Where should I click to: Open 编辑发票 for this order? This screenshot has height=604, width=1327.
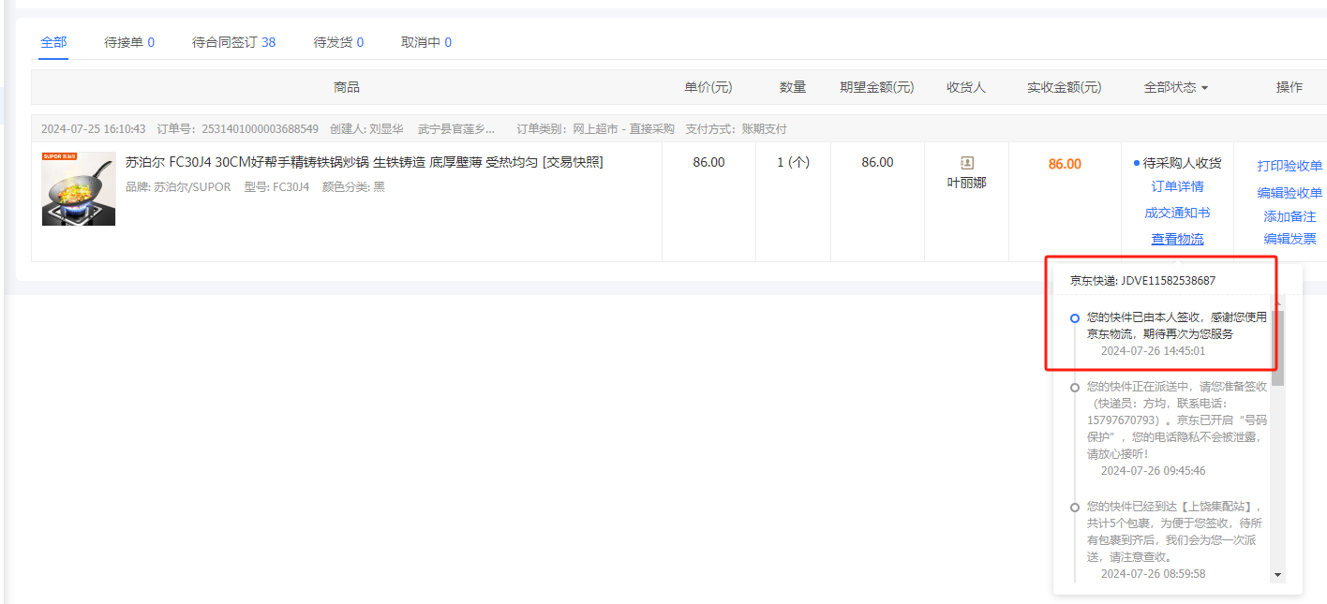coord(1290,239)
